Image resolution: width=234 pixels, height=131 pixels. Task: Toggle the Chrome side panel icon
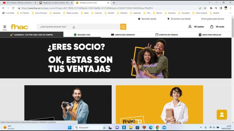221,8
